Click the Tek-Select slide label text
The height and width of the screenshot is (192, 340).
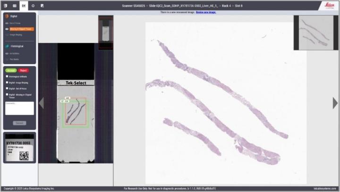[x=76, y=83]
